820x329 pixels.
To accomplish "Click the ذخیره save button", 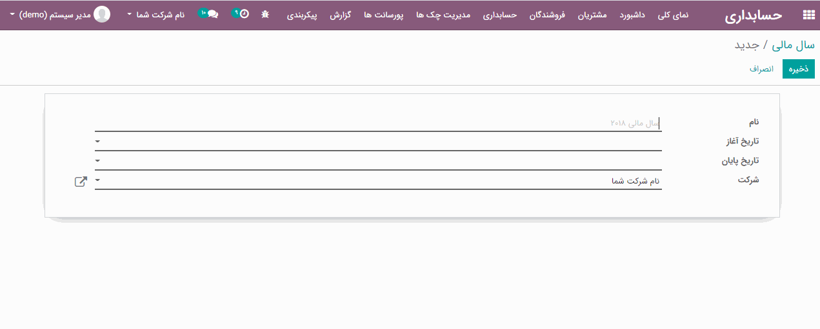I will click(x=799, y=69).
